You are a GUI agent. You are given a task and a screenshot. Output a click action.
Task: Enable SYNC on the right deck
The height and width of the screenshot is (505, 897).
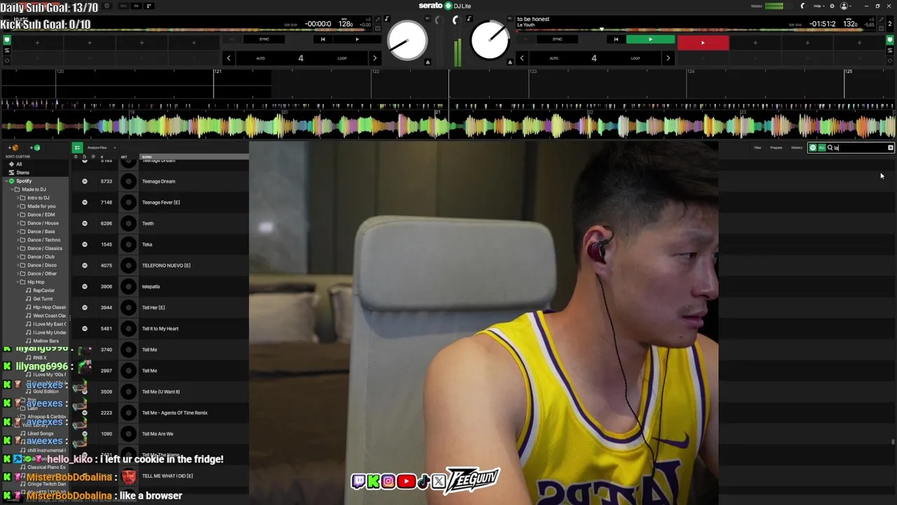pyautogui.click(x=557, y=39)
